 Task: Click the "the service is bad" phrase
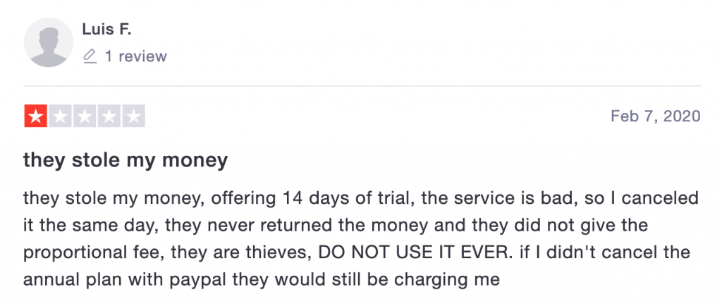tap(484, 200)
